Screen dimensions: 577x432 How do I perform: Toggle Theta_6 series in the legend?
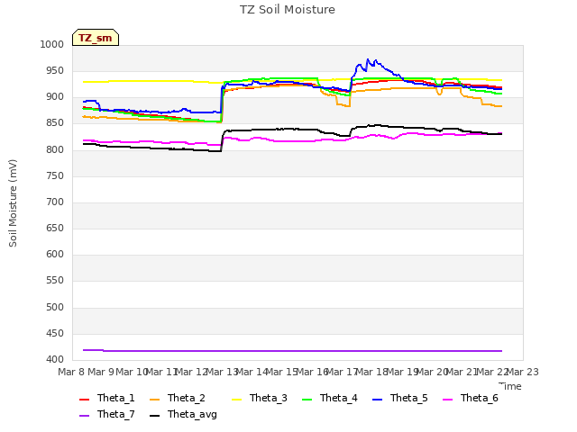coord(471,398)
